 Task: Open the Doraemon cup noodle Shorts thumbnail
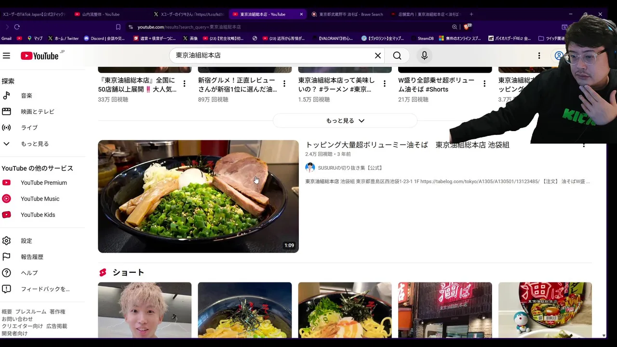[545, 310]
